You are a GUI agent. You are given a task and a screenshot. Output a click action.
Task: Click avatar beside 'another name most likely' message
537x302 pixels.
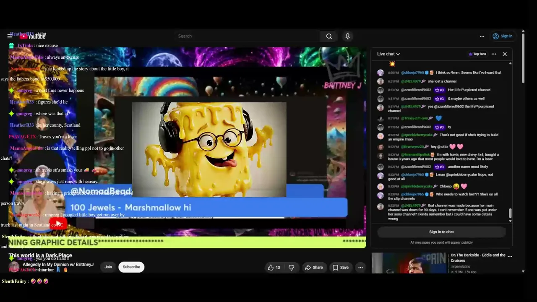point(381,167)
